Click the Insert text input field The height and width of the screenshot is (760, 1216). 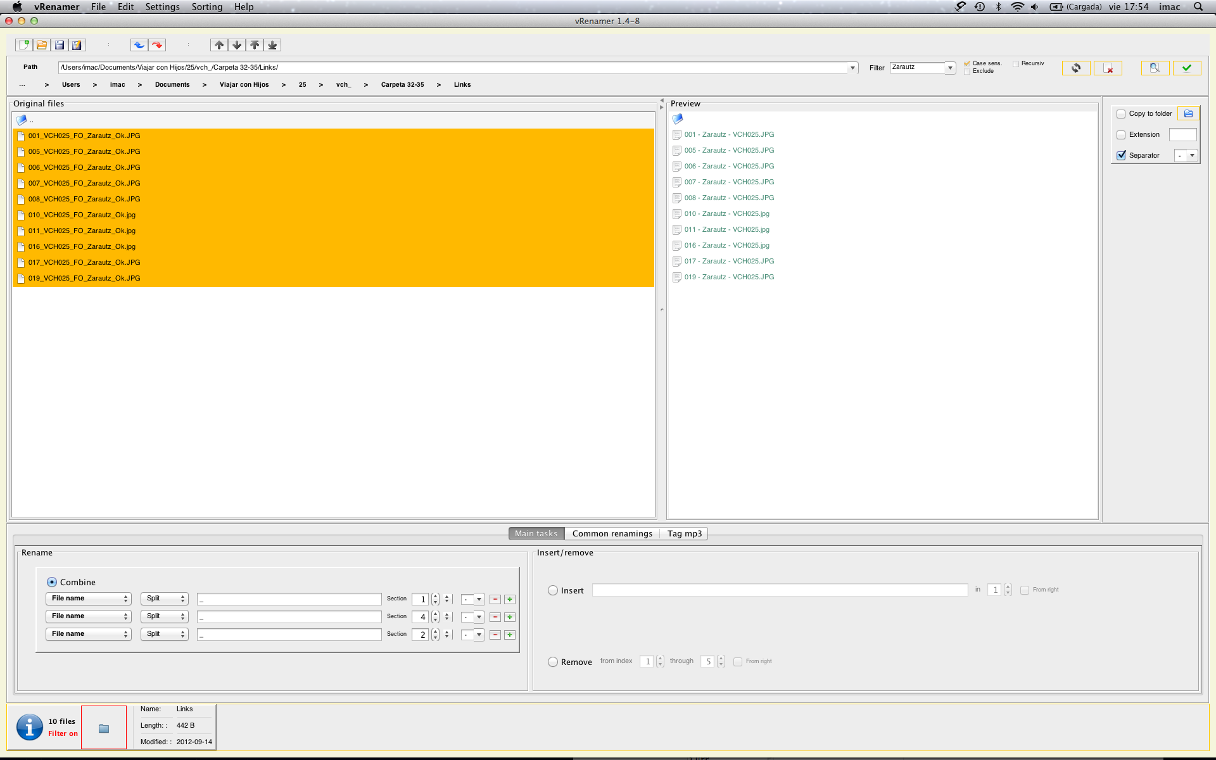[x=780, y=590]
